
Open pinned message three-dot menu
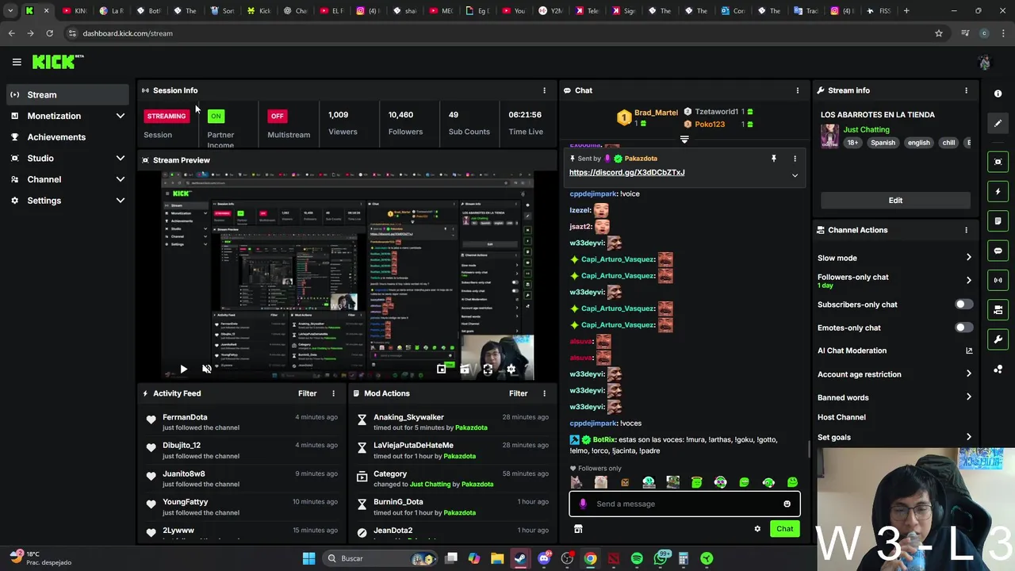coord(795,159)
